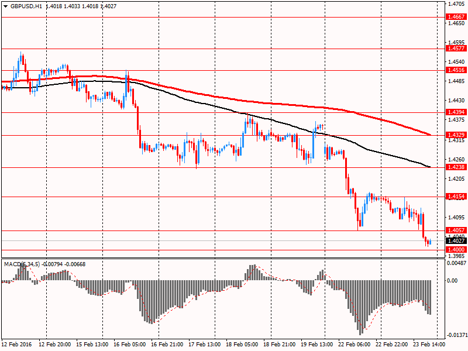Open the chart menu triangle beside GBPUSD,H1
468x351 pixels.
point(5,6)
